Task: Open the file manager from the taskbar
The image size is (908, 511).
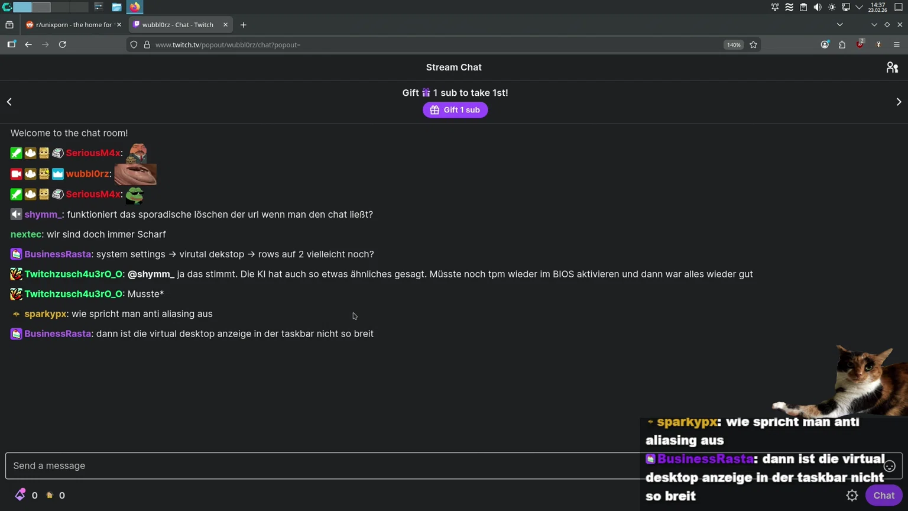Action: (x=116, y=7)
